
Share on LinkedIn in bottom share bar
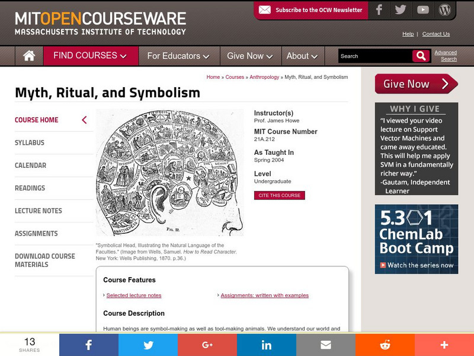click(x=266, y=345)
